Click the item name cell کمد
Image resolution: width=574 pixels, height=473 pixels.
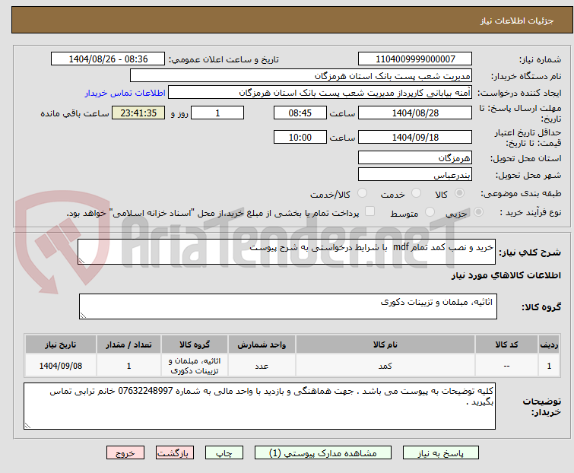point(385,365)
